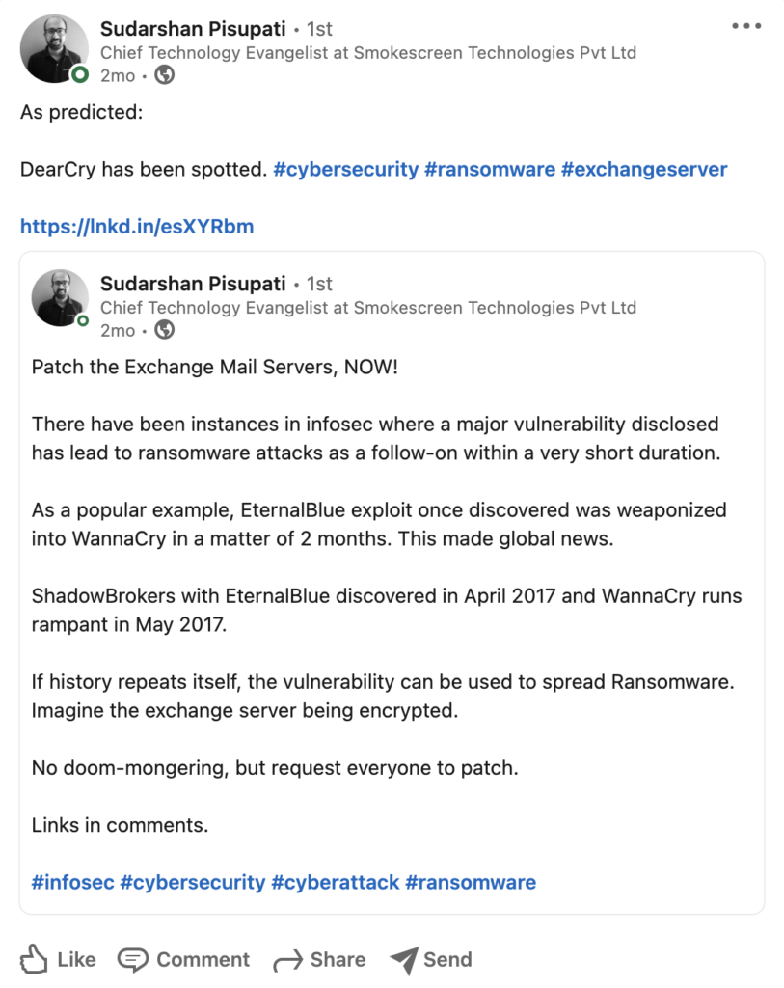The image size is (784, 988).
Task: Open the #exchangeserver hashtag
Action: point(643,169)
